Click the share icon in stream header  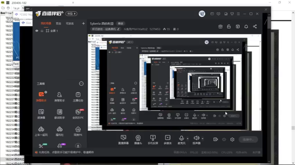tap(255, 26)
